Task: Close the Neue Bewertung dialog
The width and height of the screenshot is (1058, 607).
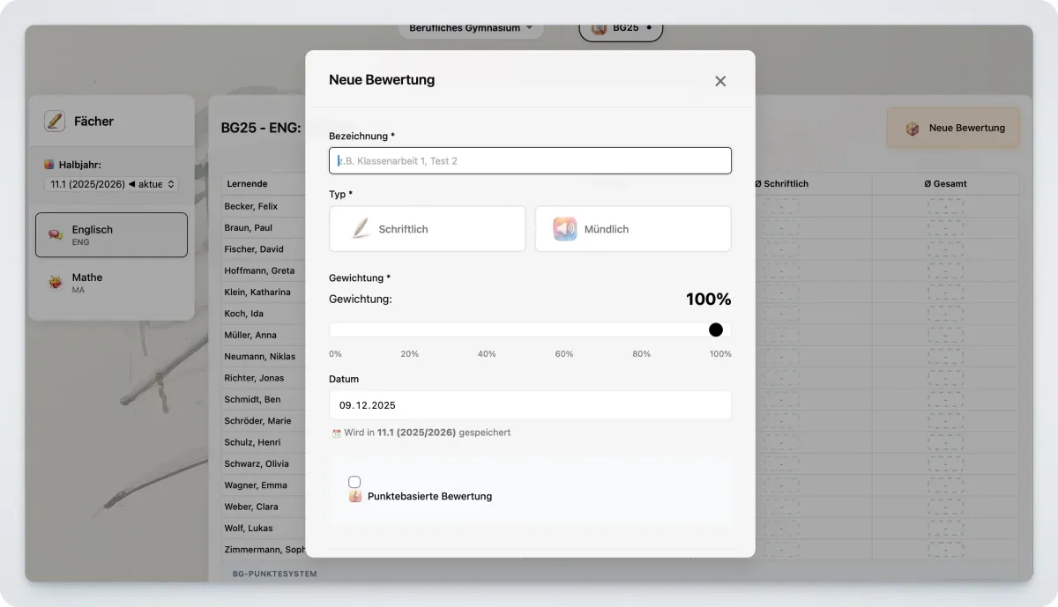Action: coord(720,81)
